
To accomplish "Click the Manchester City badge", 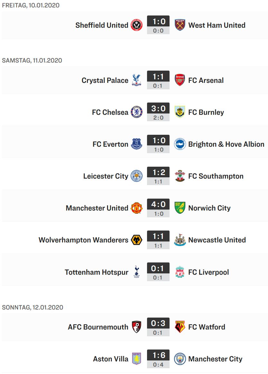I will pyautogui.click(x=180, y=359).
